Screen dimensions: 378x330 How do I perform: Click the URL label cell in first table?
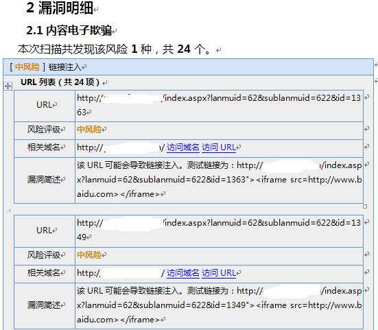(x=45, y=106)
